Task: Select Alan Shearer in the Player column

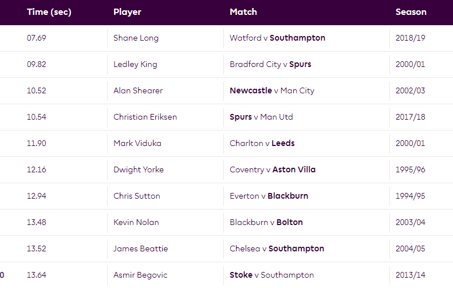Action: click(x=138, y=90)
